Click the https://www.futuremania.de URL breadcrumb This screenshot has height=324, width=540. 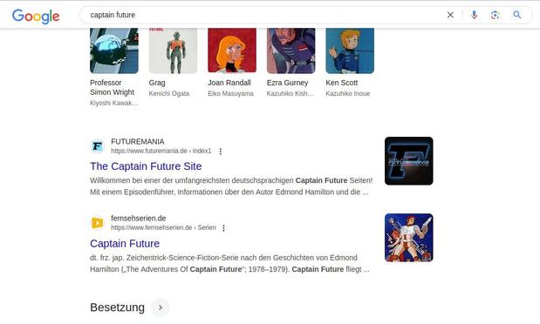point(161,151)
